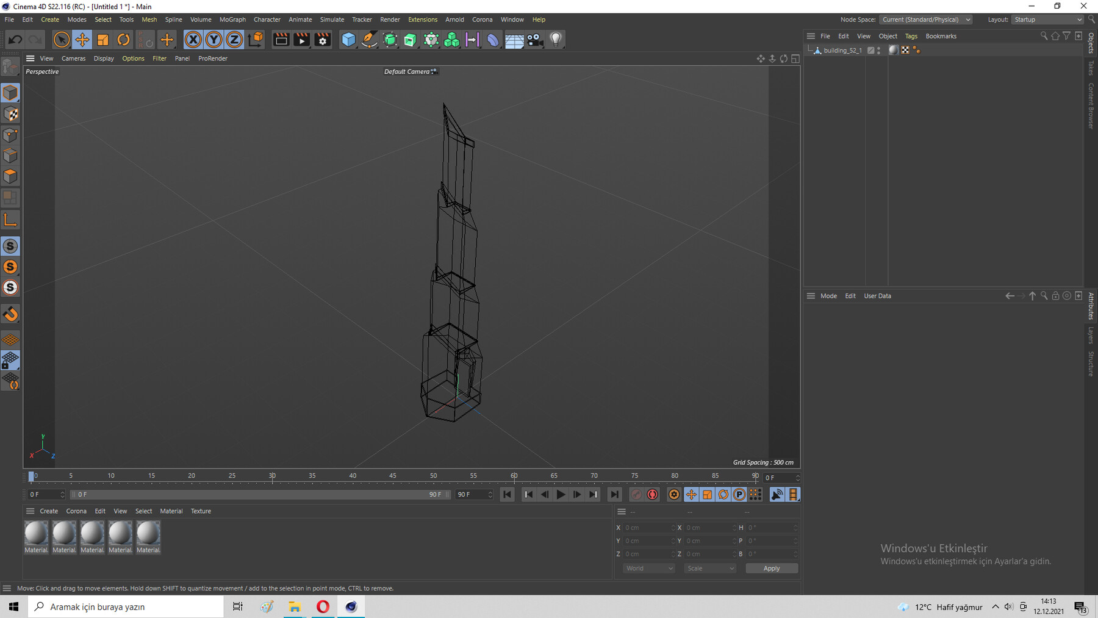
Task: Click Render to Picture Viewer icon
Action: pos(302,40)
